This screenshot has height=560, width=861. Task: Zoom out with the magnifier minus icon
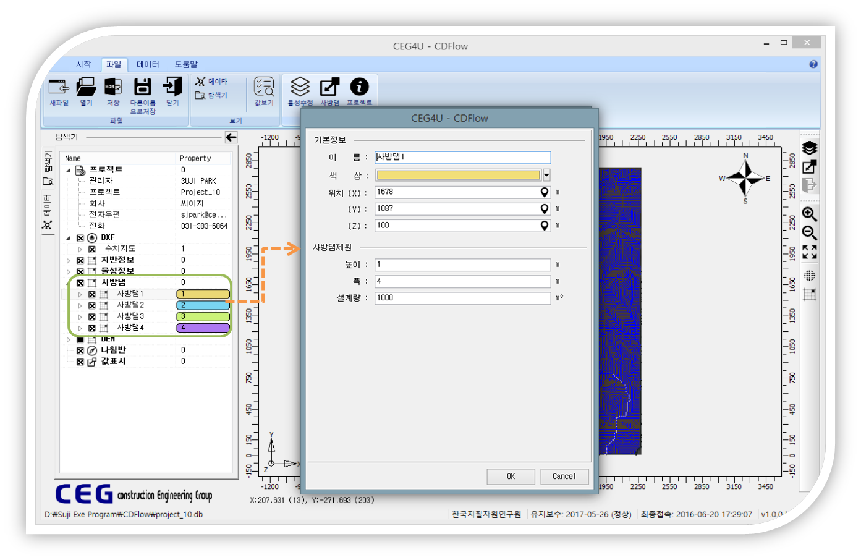coord(809,232)
